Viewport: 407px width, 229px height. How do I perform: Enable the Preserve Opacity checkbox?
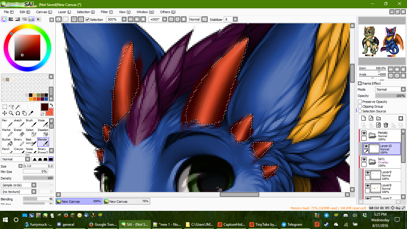[360, 102]
